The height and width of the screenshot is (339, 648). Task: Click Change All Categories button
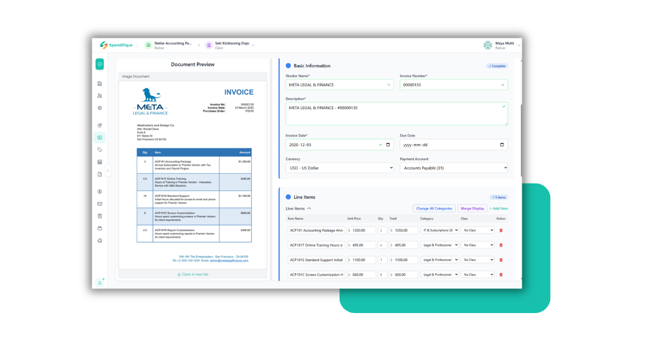click(x=434, y=208)
